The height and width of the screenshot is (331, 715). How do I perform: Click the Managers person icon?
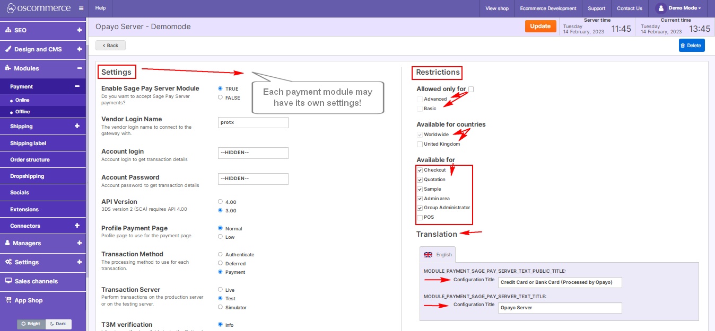8,243
